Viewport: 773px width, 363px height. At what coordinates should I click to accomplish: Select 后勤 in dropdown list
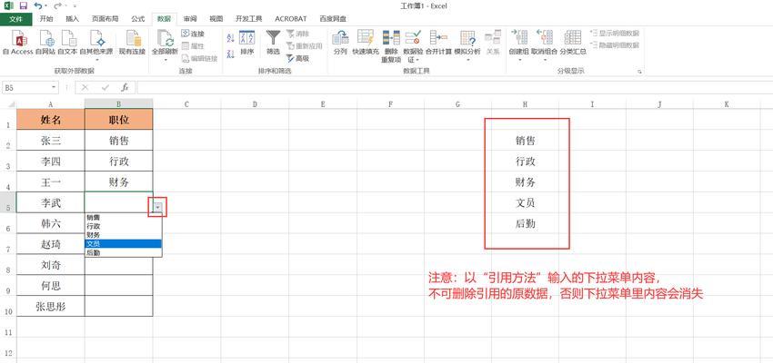click(124, 252)
